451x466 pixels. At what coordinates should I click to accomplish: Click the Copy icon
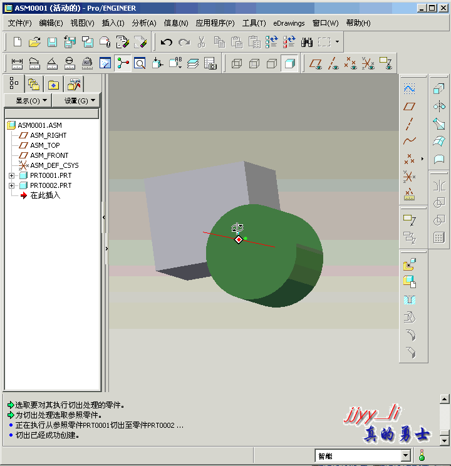pyautogui.click(x=219, y=42)
